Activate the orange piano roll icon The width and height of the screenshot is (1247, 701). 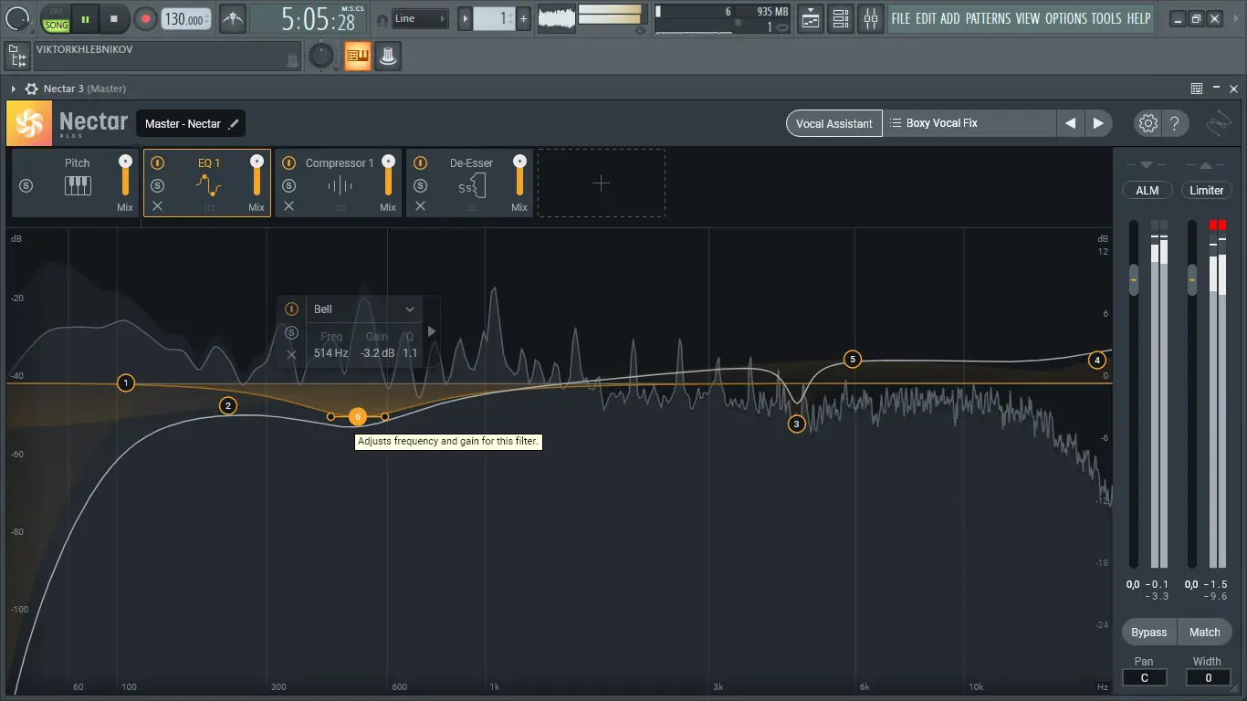tap(358, 56)
